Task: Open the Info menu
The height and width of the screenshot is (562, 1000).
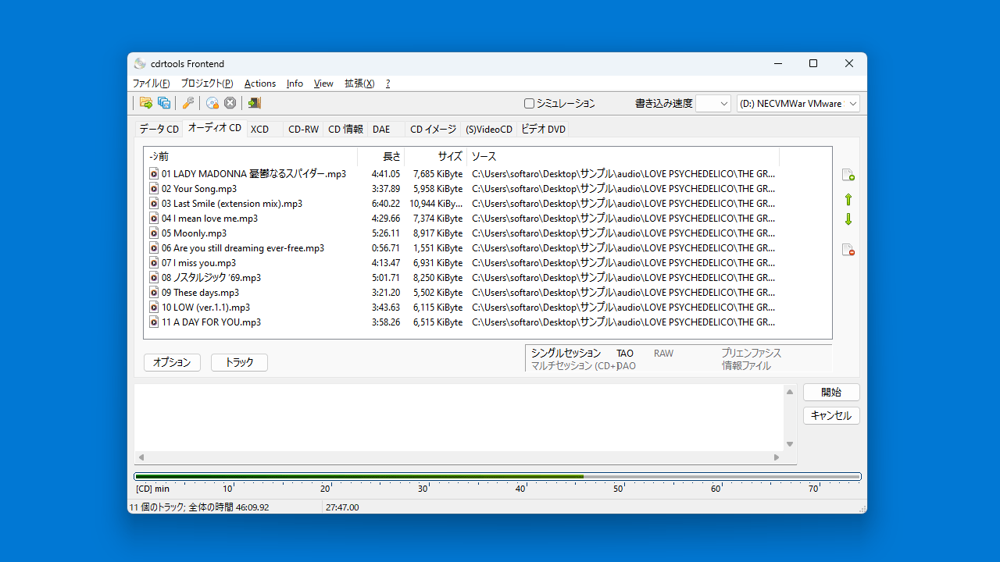Action: click(x=295, y=84)
